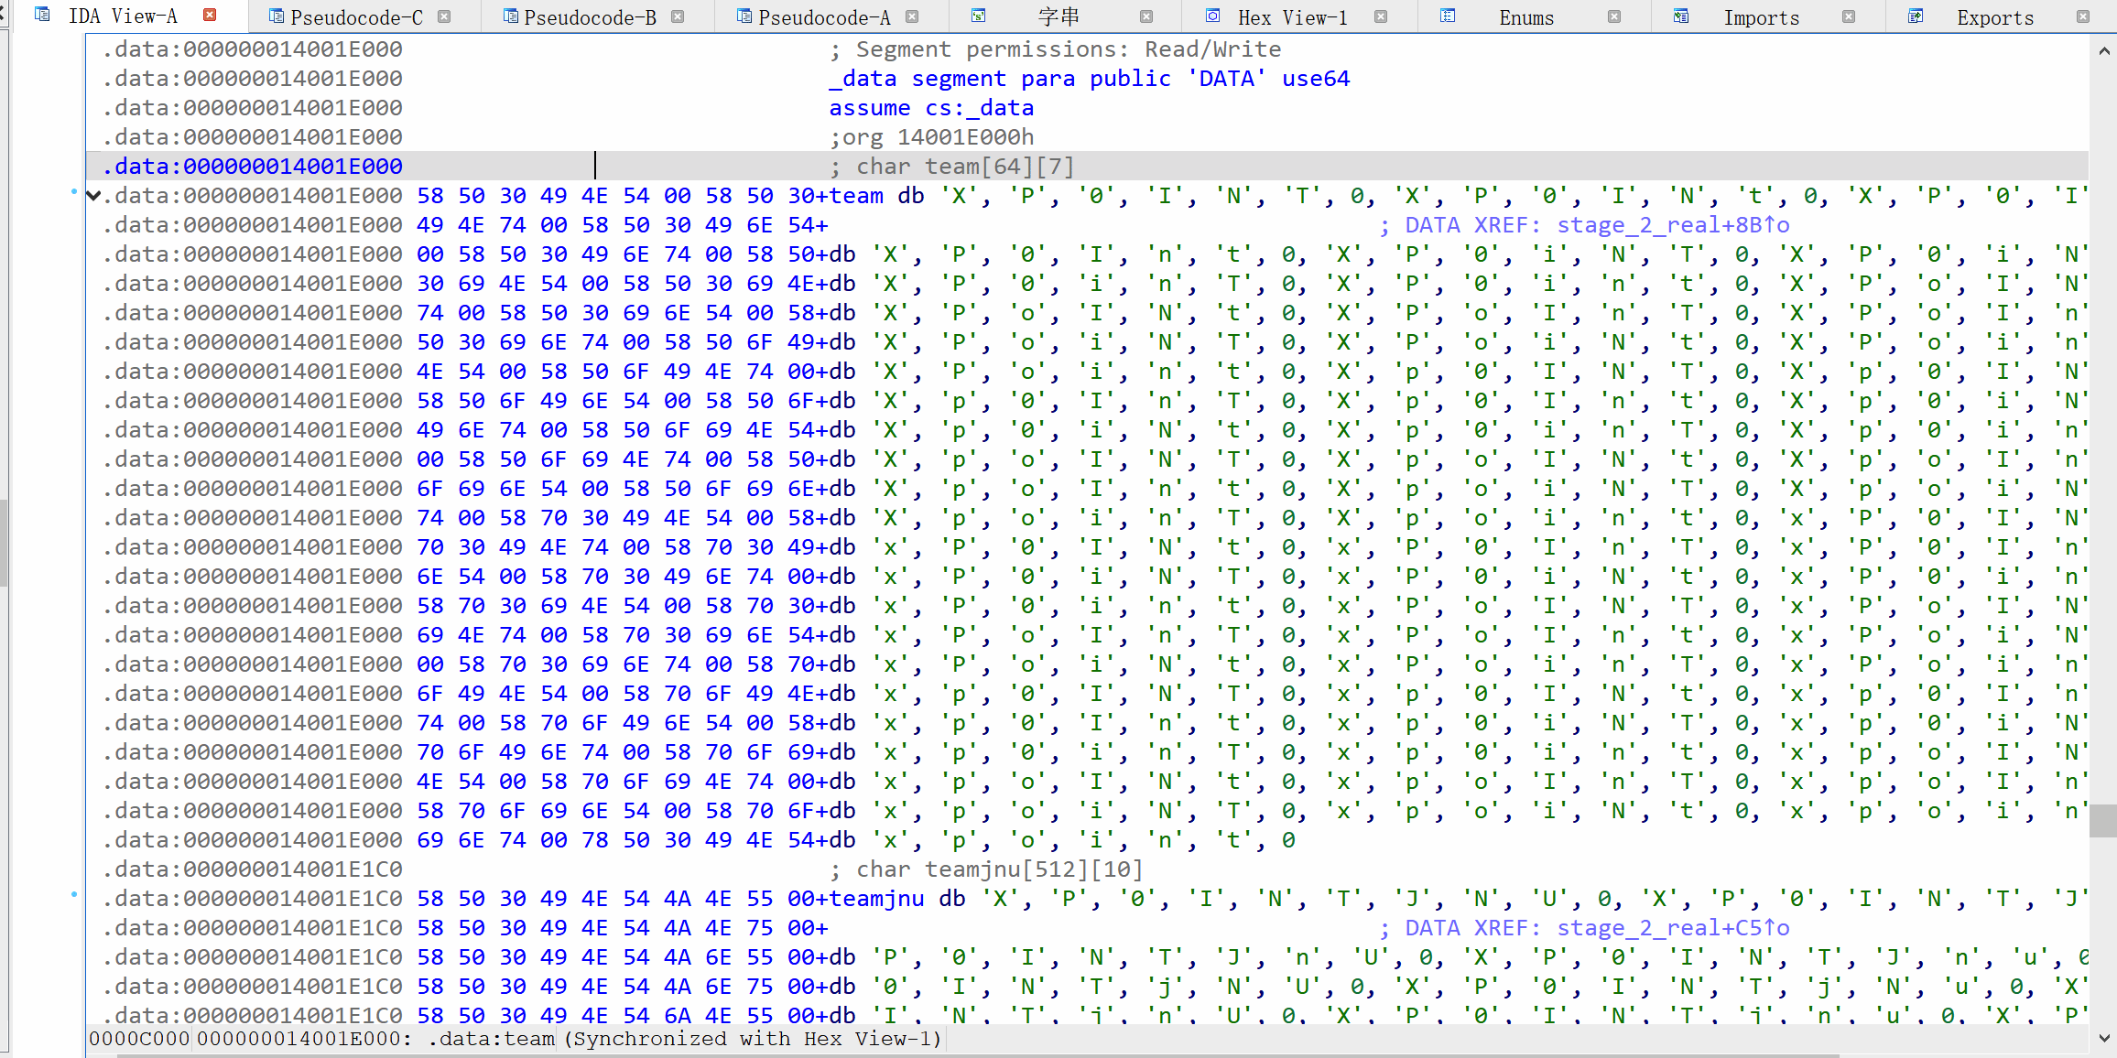Switch to the 字串 strings tab

tap(1058, 17)
